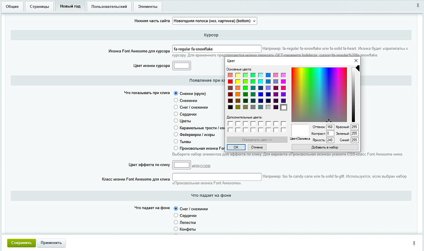The height and width of the screenshot is (251, 424).
Task: Click the Цвет эффекта по клику swatch
Action: [x=182, y=165]
